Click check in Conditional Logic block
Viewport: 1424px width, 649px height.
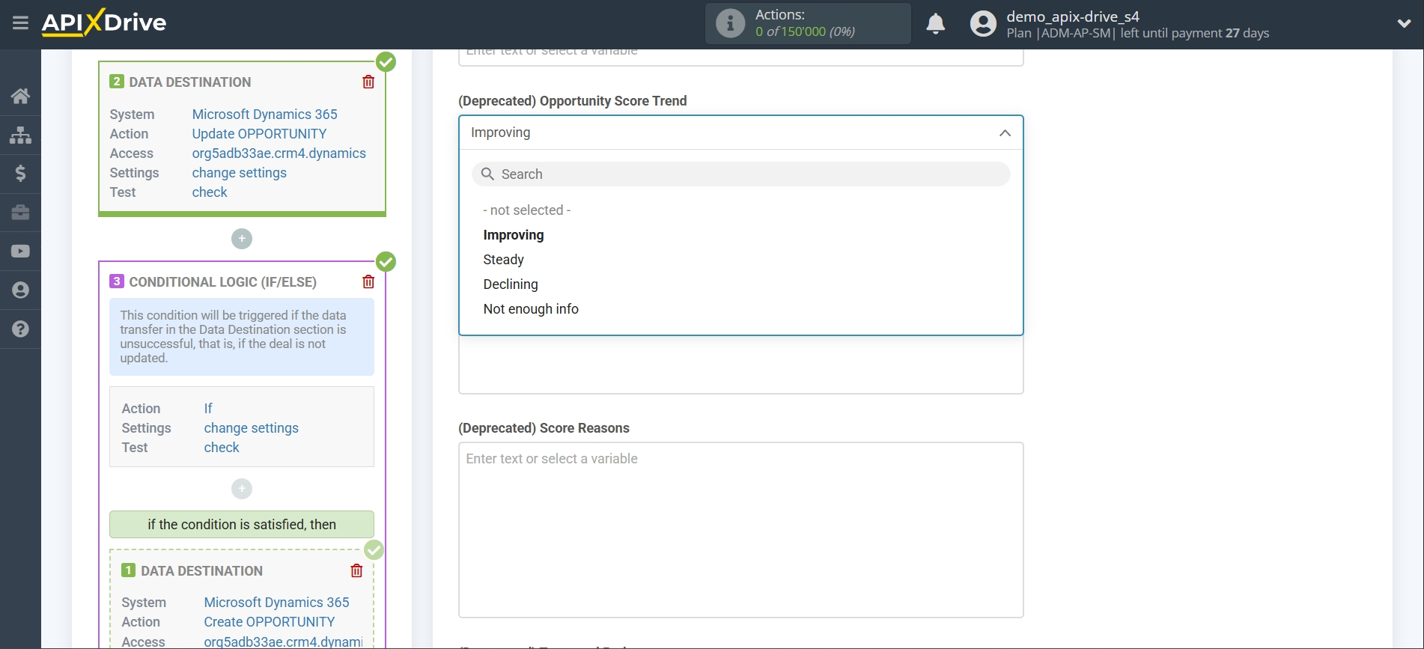pyautogui.click(x=222, y=448)
